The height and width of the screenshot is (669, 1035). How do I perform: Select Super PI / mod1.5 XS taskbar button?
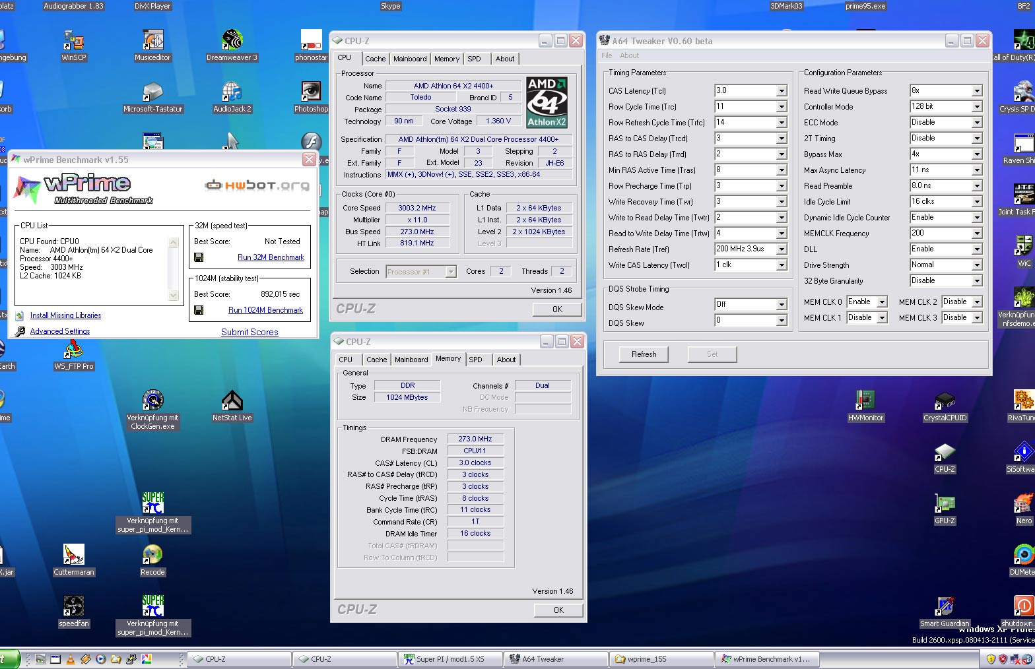[450, 658]
